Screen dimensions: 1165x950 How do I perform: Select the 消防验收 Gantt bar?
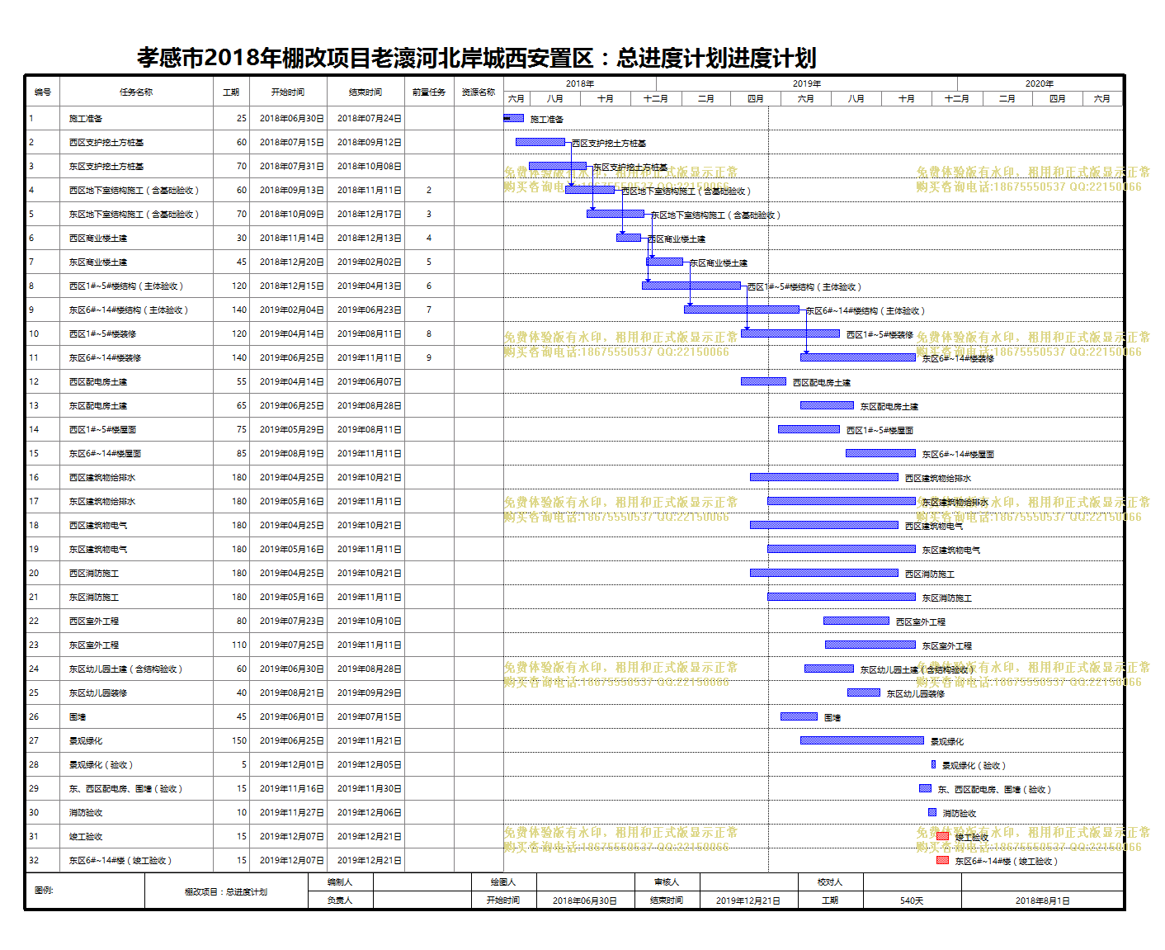click(x=932, y=812)
